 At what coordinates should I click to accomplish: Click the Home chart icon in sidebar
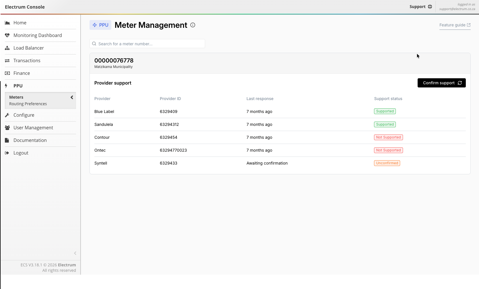pos(7,23)
